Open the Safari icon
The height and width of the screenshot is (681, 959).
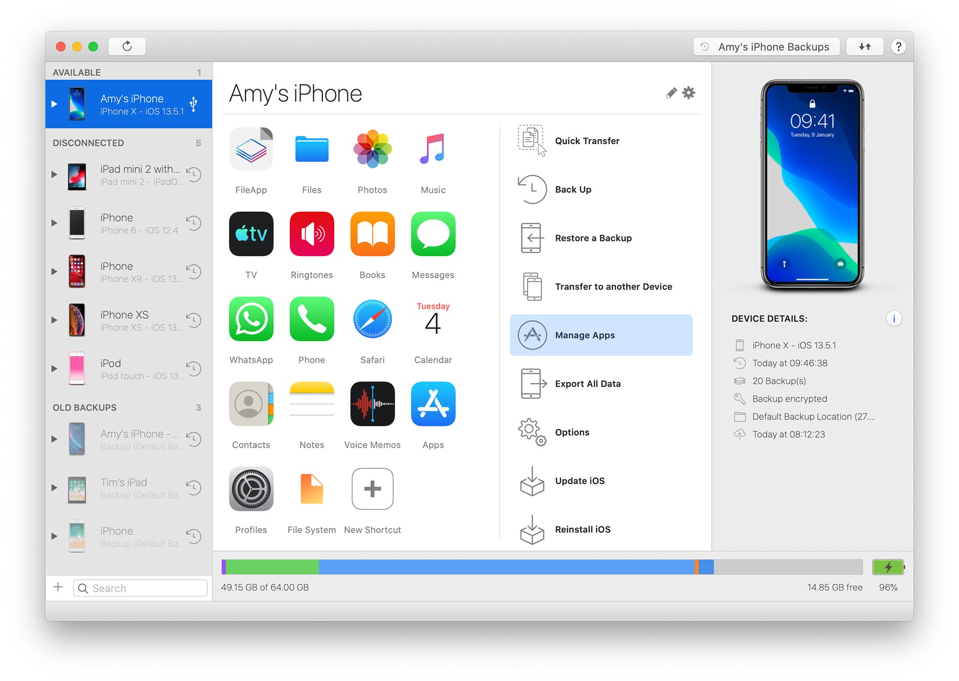pos(372,319)
